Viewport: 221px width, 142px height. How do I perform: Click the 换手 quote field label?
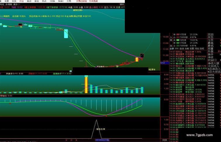(x=210, y=55)
